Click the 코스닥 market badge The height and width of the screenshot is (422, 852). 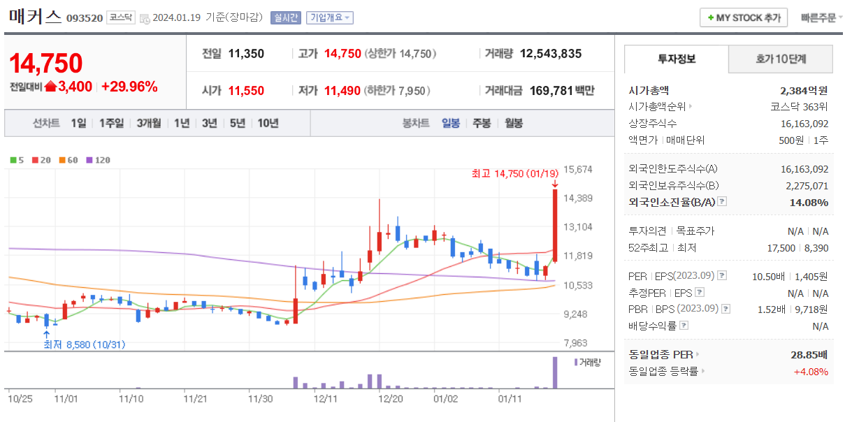[x=121, y=17]
